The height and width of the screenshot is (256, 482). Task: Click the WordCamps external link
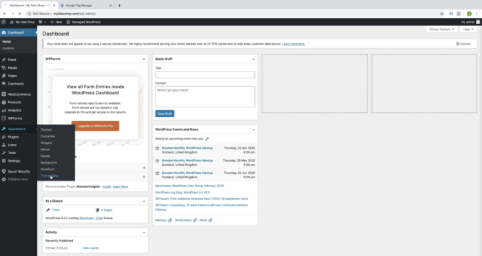186,220
